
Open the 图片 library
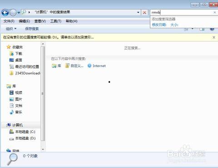16,99
